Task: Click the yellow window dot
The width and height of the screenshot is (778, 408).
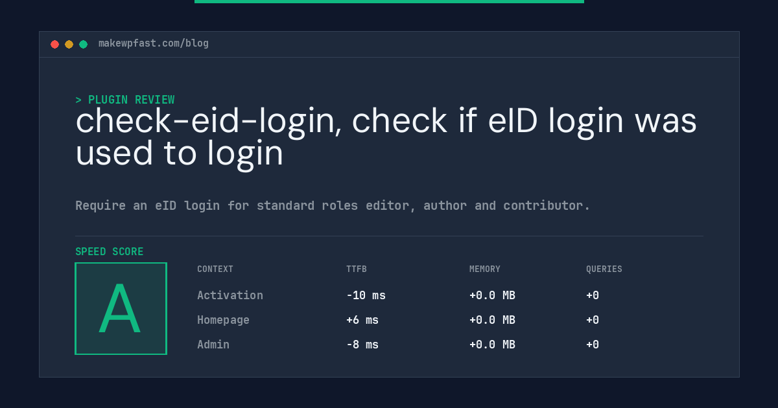Action: (69, 44)
